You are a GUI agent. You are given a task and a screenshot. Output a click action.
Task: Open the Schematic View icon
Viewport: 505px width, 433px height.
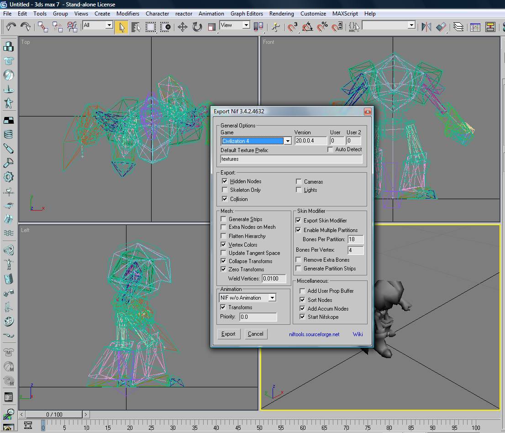(x=490, y=27)
